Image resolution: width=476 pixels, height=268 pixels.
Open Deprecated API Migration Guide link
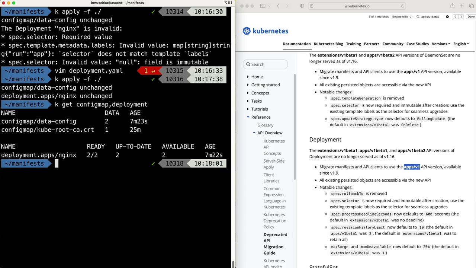pyautogui.click(x=275, y=244)
